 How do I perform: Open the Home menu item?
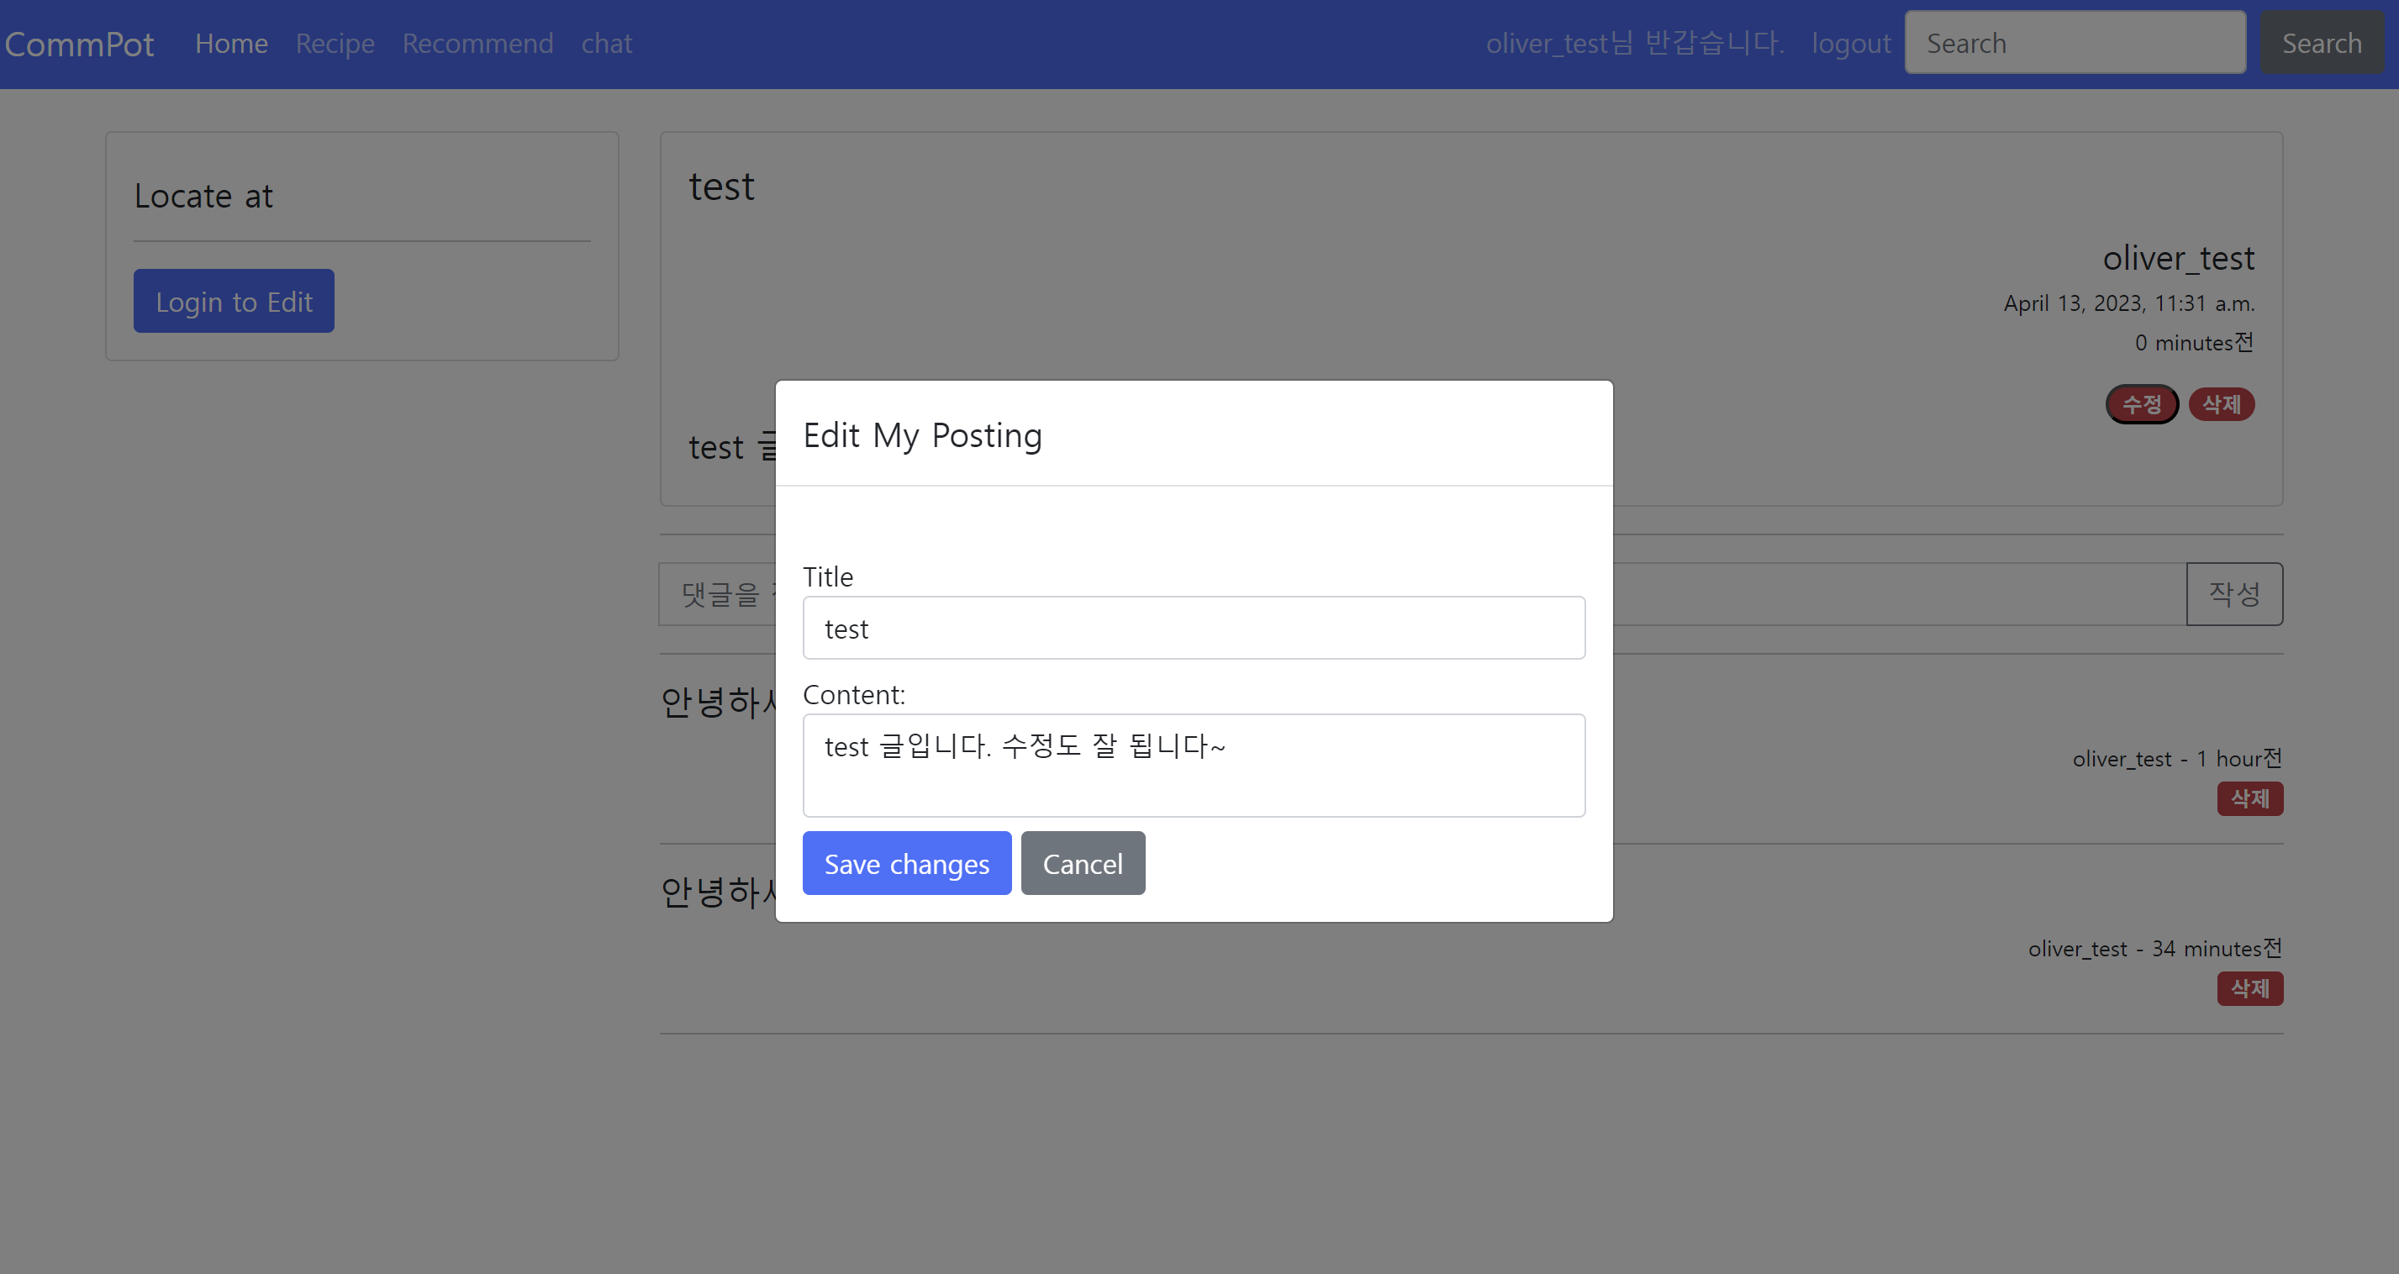231,44
